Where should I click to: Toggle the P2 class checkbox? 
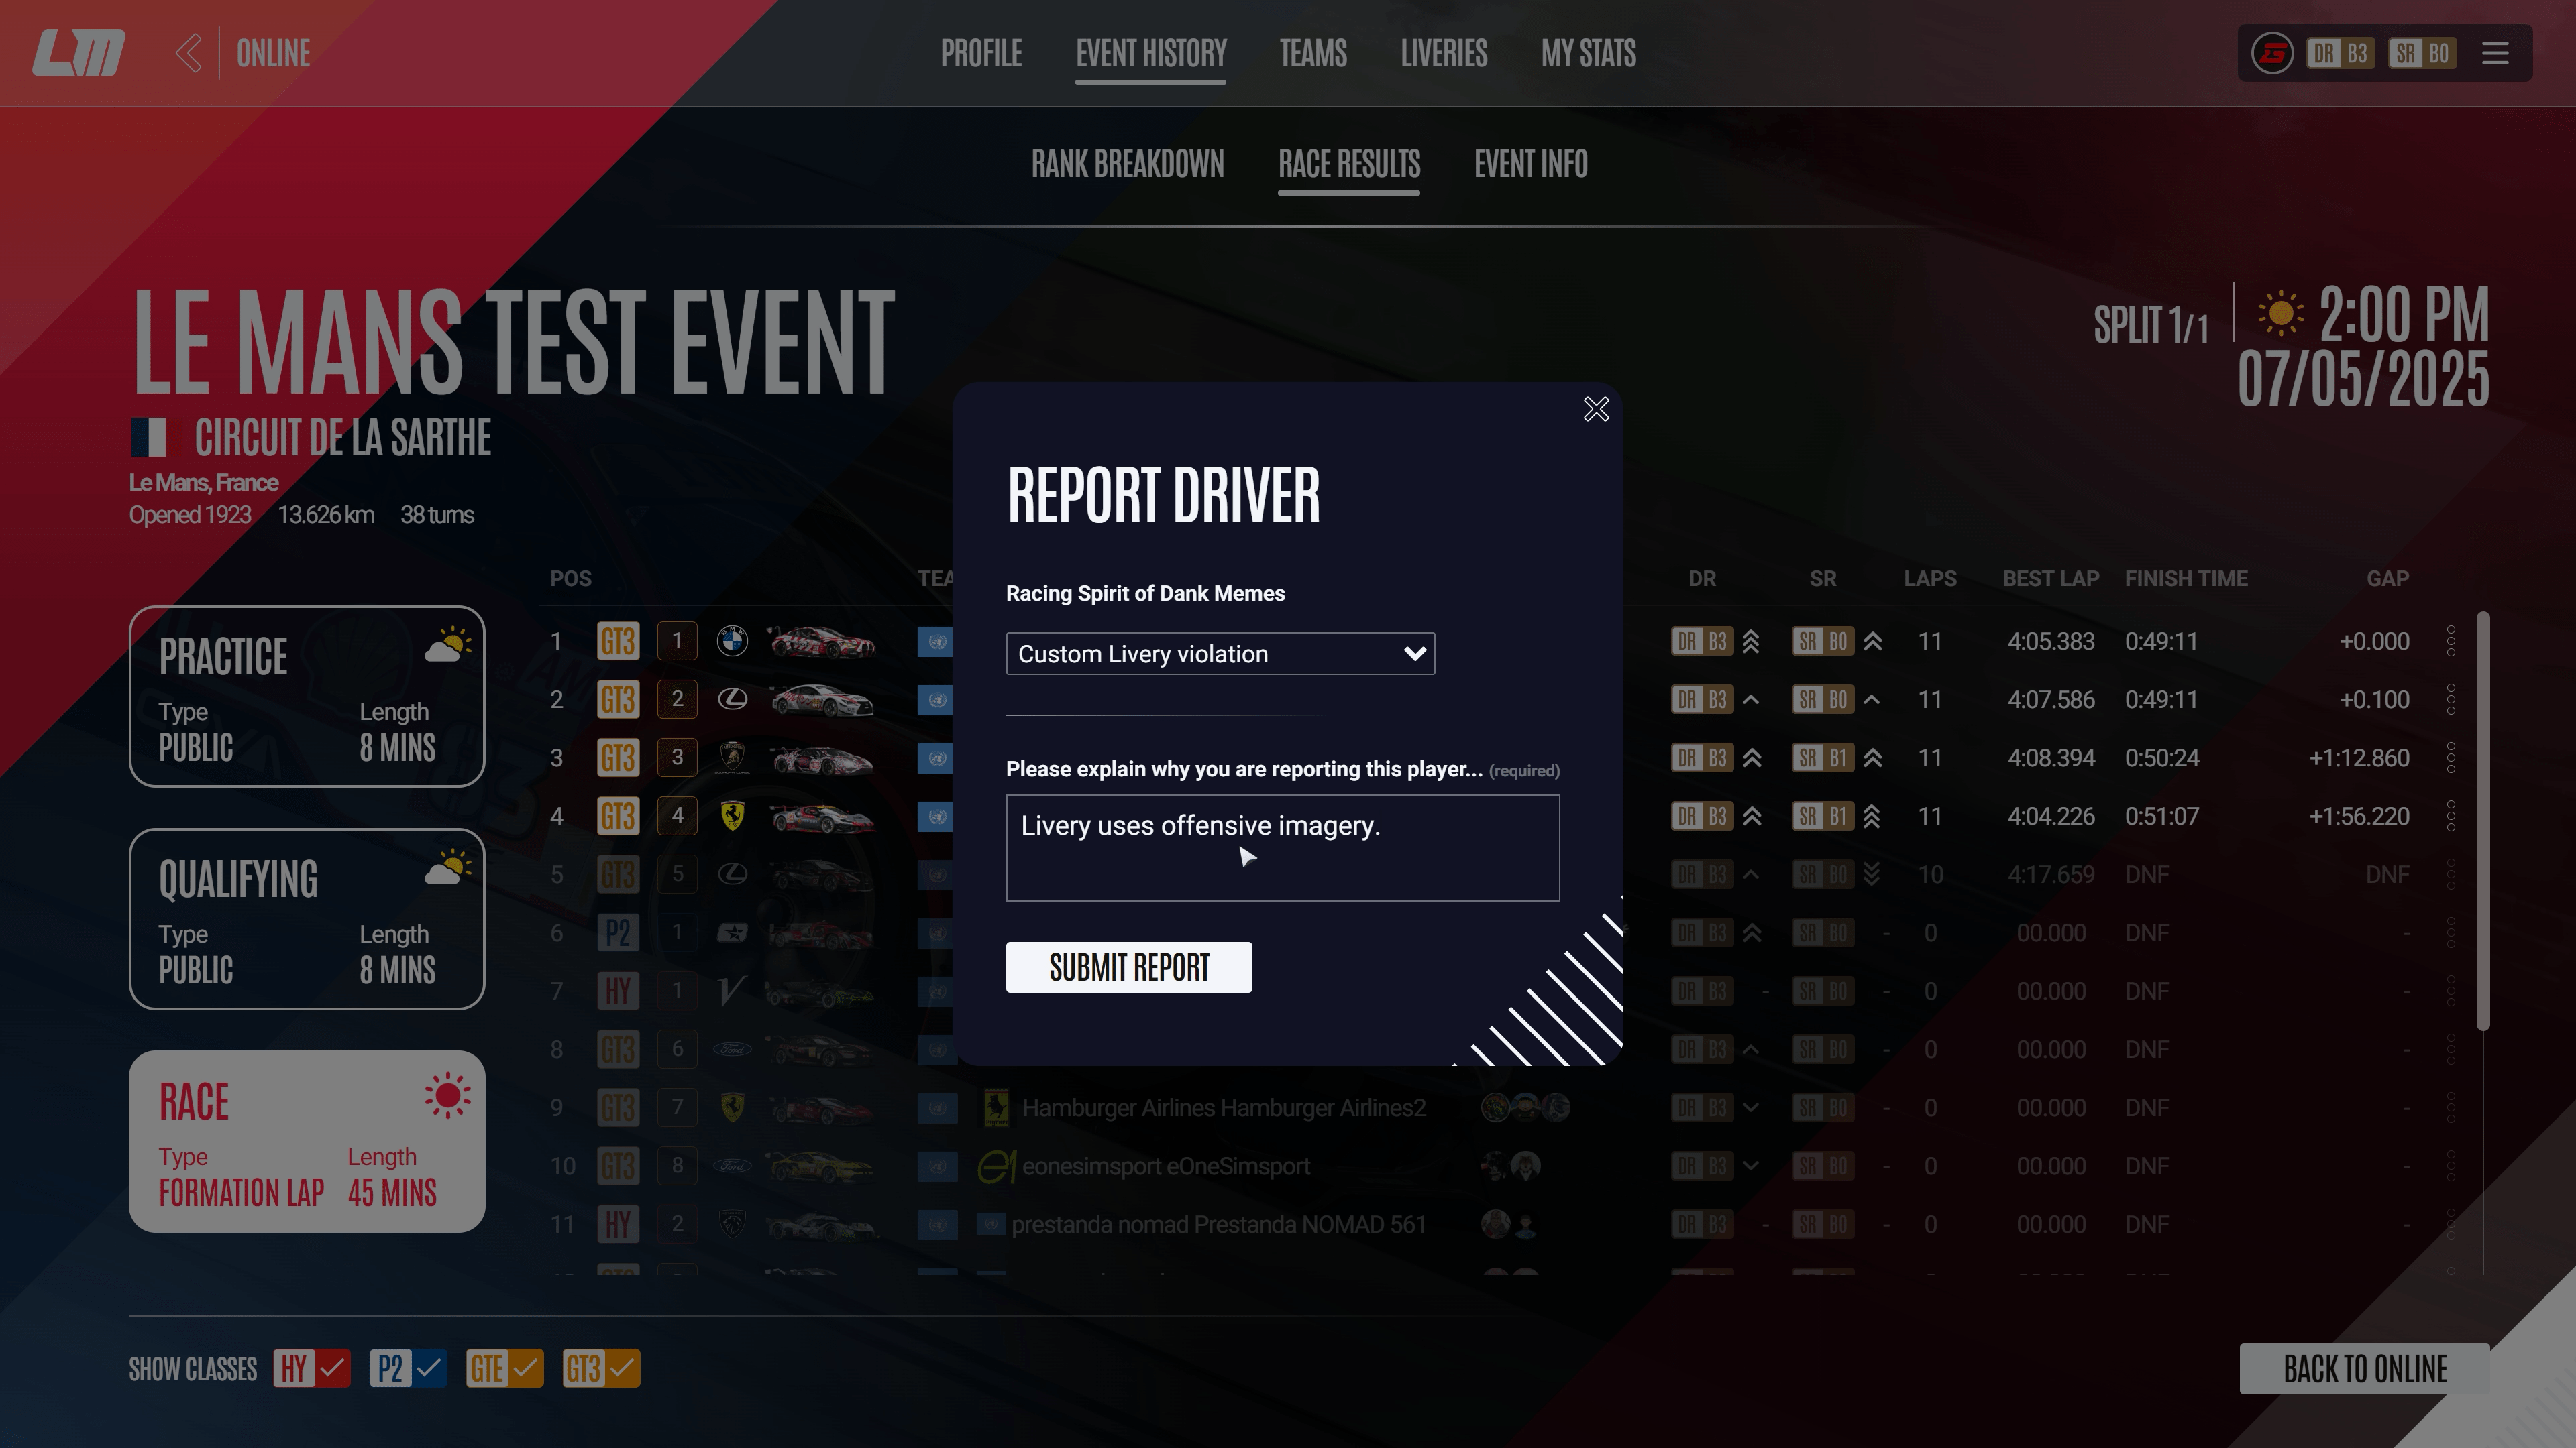[429, 1368]
